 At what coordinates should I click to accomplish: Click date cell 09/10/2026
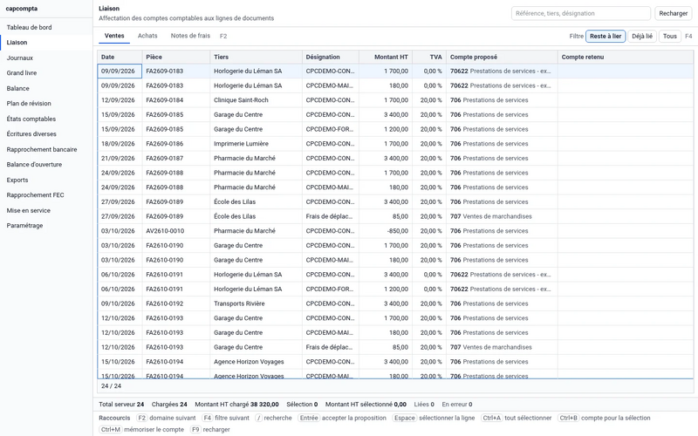point(120,303)
